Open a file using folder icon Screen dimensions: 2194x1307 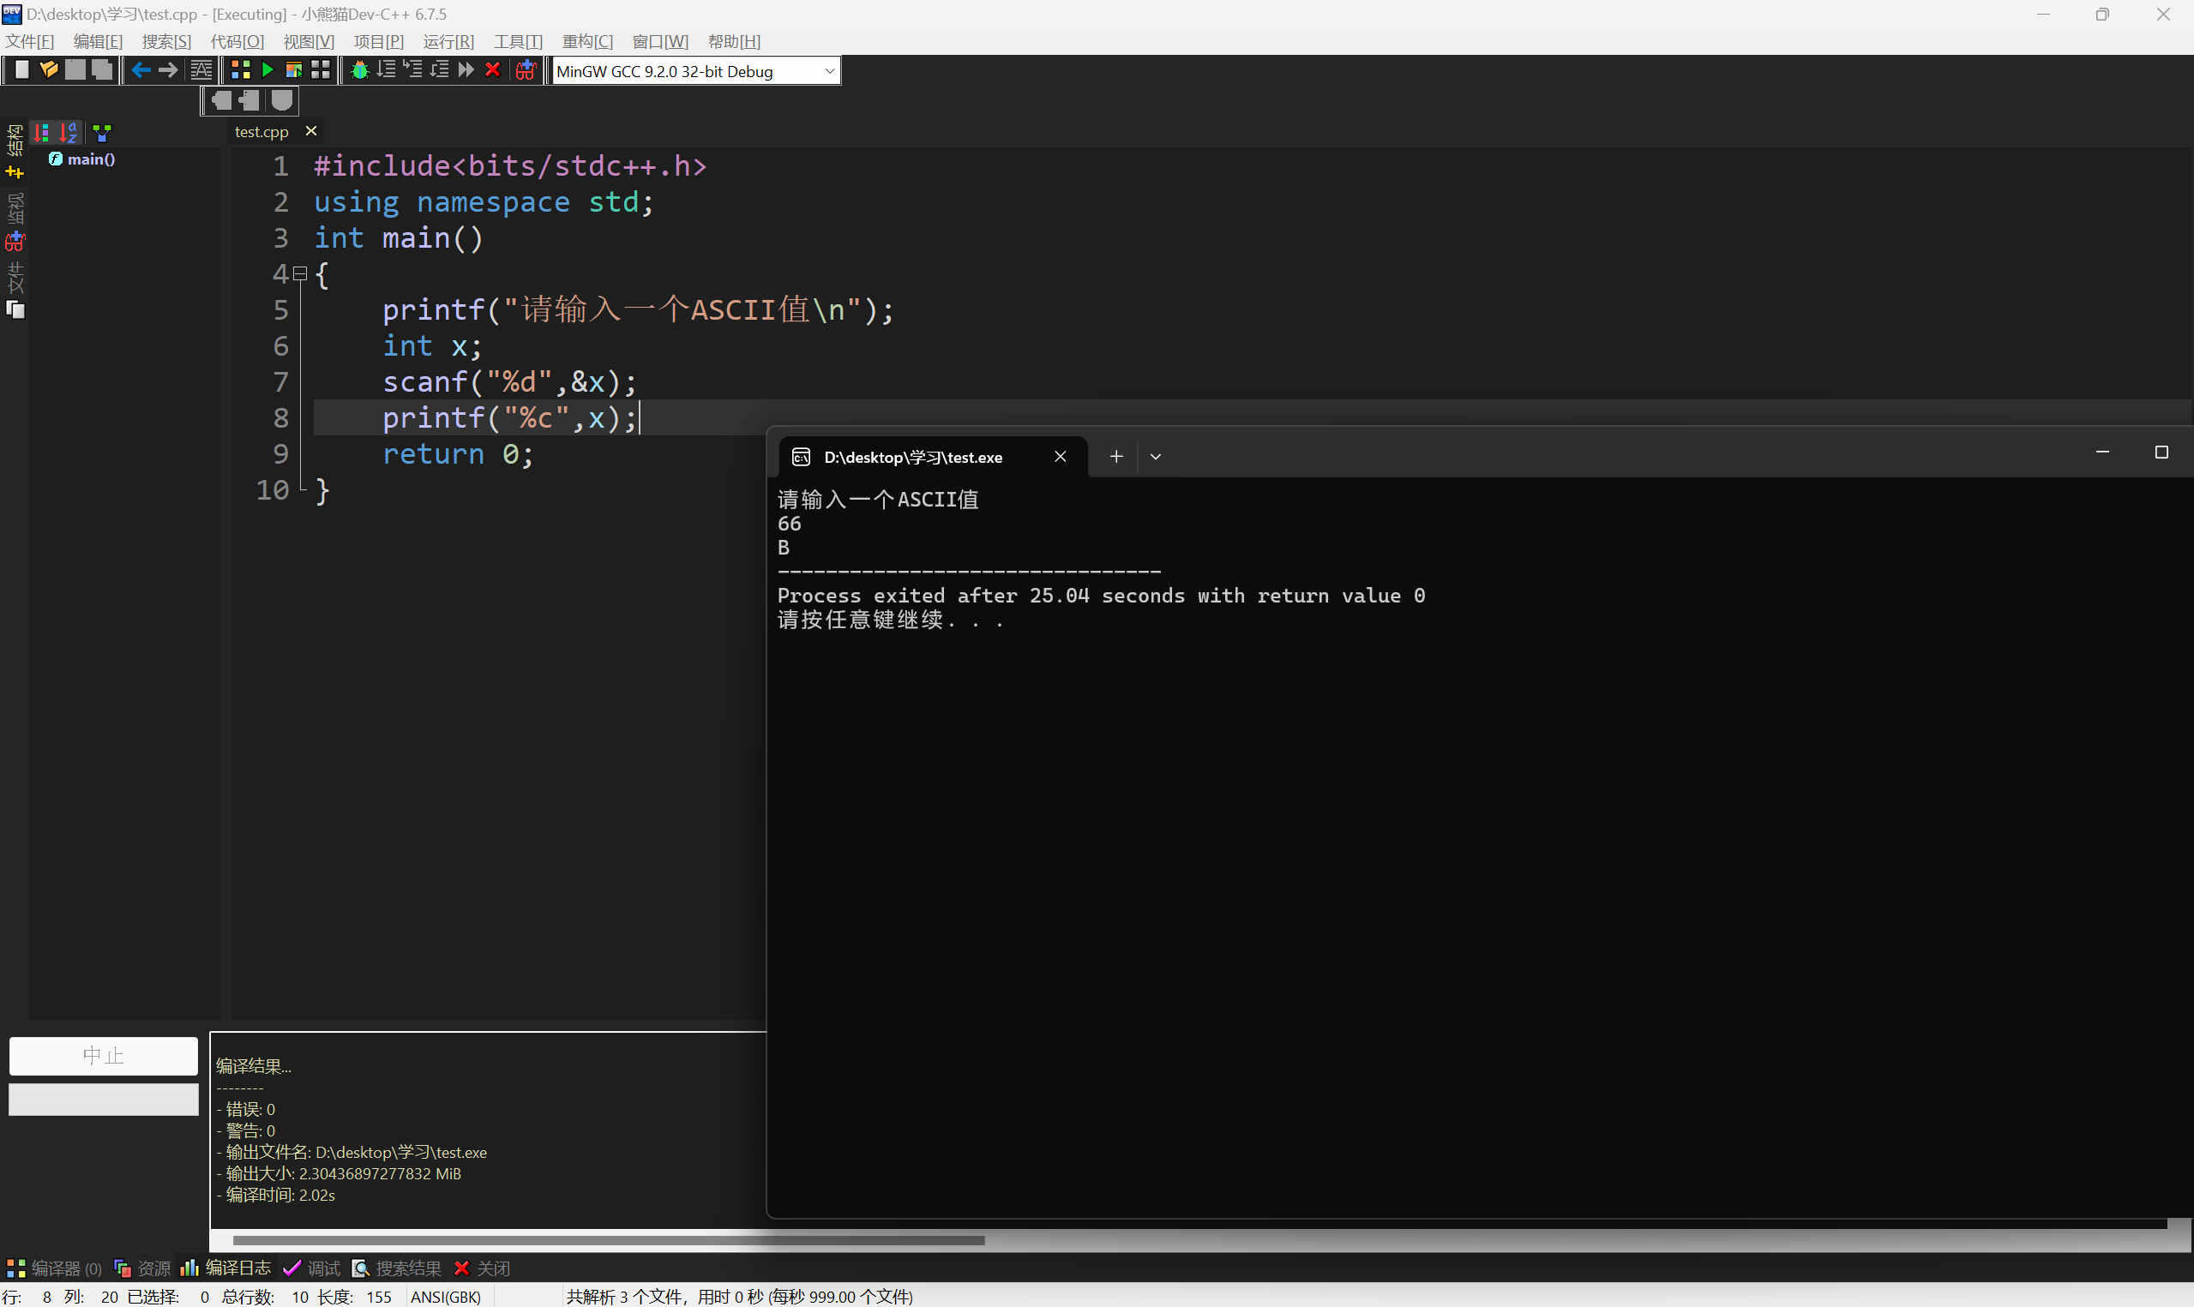click(49, 70)
